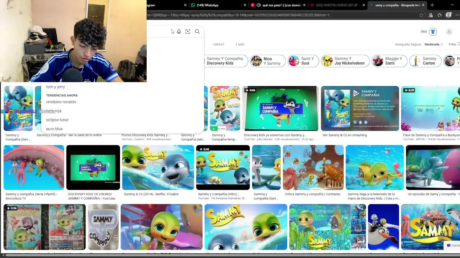Select the 'Sami Y Susi' chip
The height and width of the screenshot is (258, 460).
click(x=303, y=61)
